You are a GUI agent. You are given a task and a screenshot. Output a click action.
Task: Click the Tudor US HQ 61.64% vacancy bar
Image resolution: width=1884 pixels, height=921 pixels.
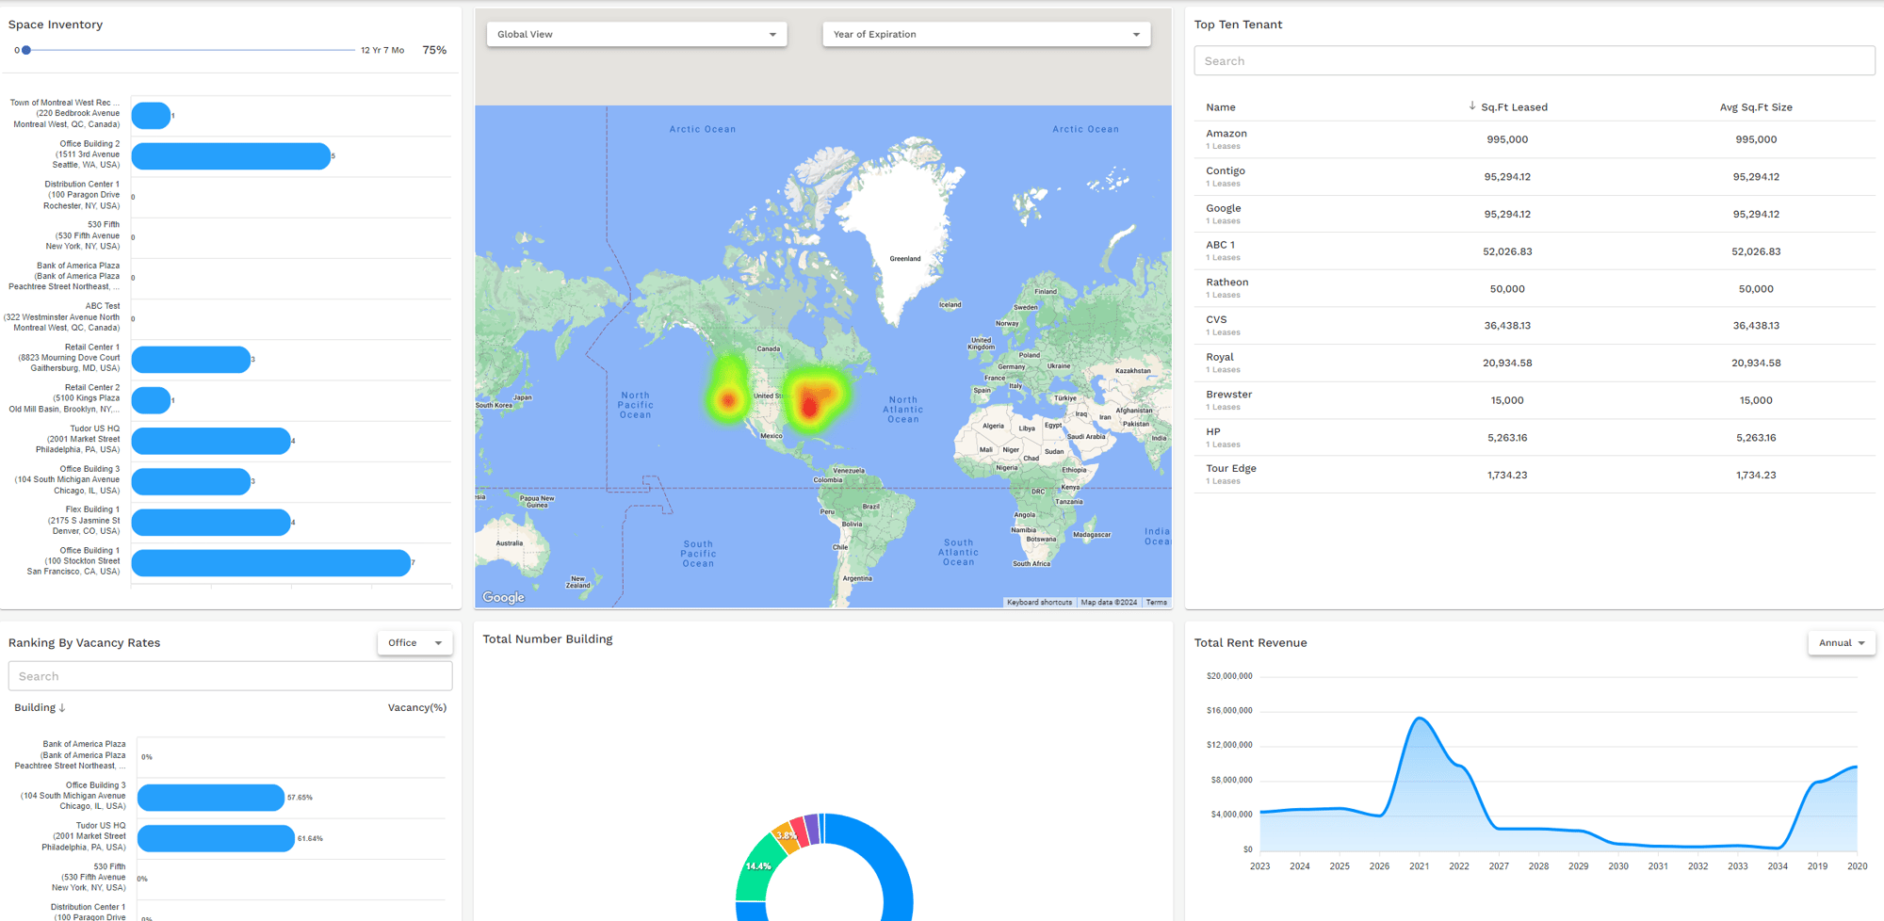click(216, 838)
